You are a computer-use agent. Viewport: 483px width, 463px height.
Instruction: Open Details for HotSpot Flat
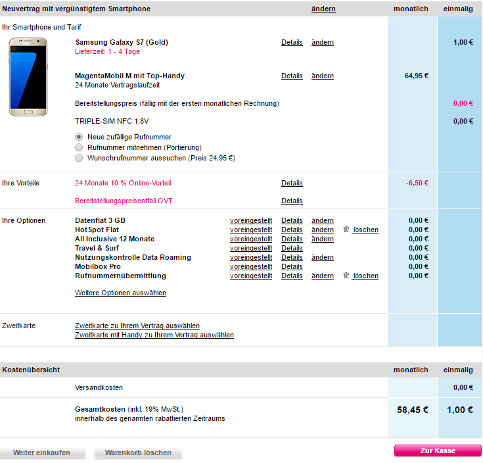[292, 230]
